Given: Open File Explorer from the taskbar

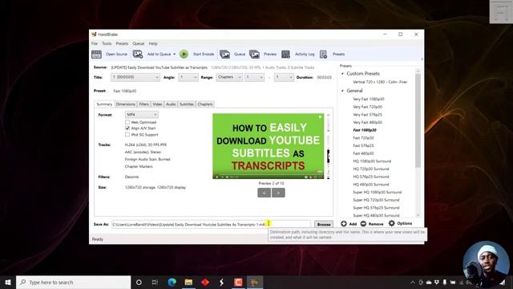Looking at the screenshot, I should [188, 282].
